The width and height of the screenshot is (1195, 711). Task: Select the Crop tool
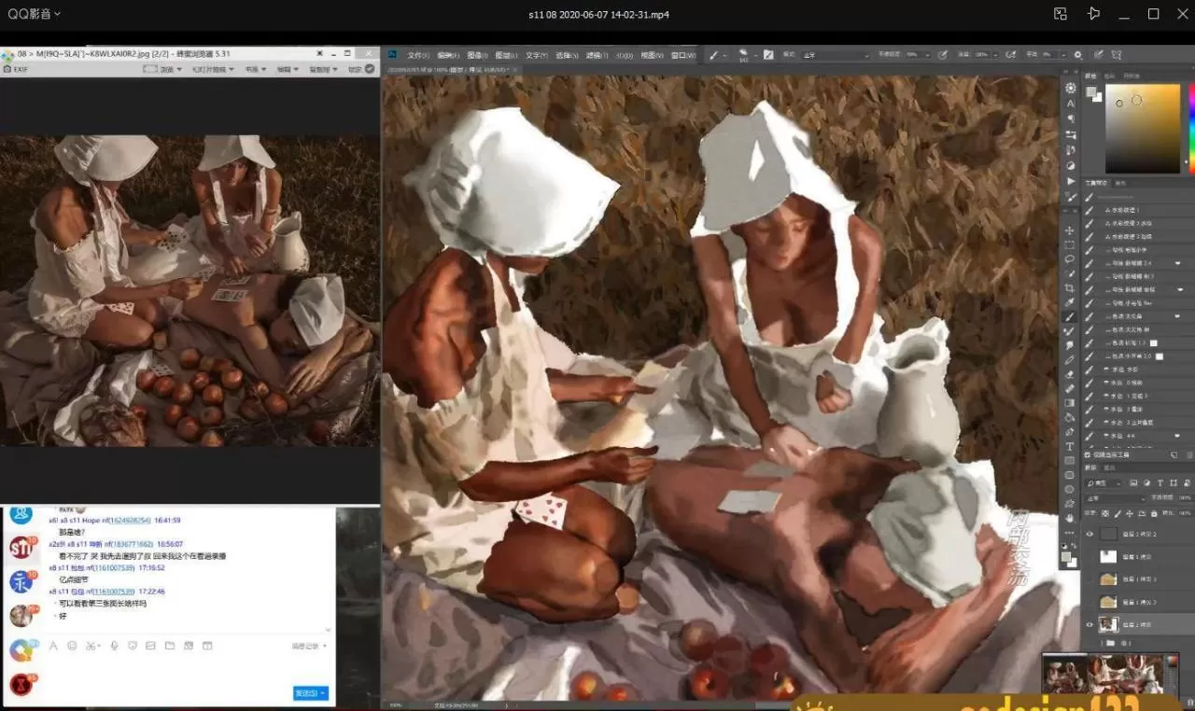pyautogui.click(x=1070, y=288)
